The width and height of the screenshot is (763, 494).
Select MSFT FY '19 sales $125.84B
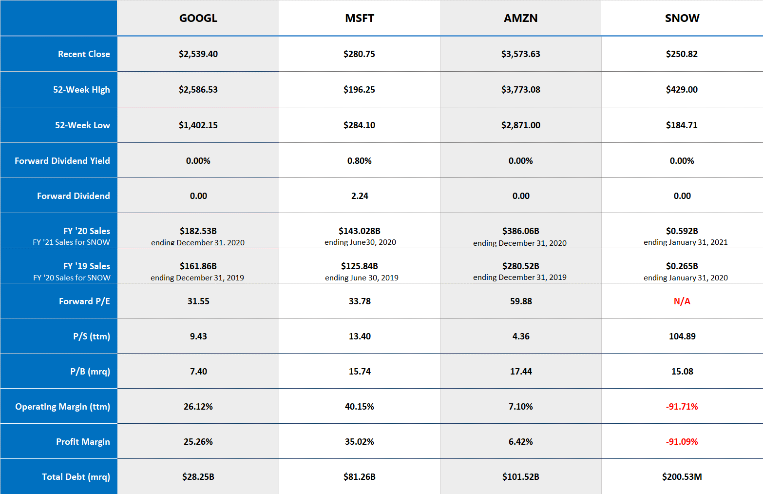(360, 266)
